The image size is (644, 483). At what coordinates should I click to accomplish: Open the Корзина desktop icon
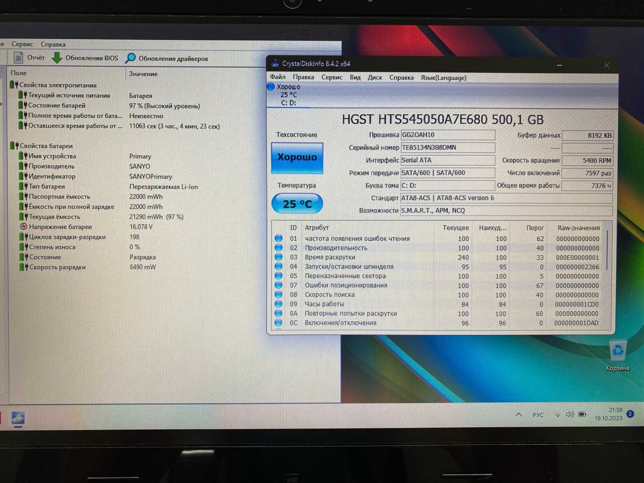click(x=617, y=356)
